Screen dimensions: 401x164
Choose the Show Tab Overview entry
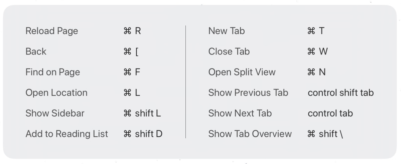coord(250,134)
